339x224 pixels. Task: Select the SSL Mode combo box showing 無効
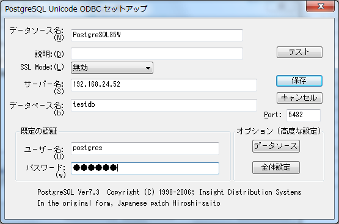coord(112,68)
